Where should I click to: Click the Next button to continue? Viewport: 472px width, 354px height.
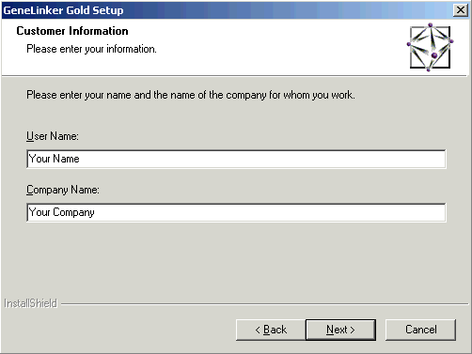[340, 330]
